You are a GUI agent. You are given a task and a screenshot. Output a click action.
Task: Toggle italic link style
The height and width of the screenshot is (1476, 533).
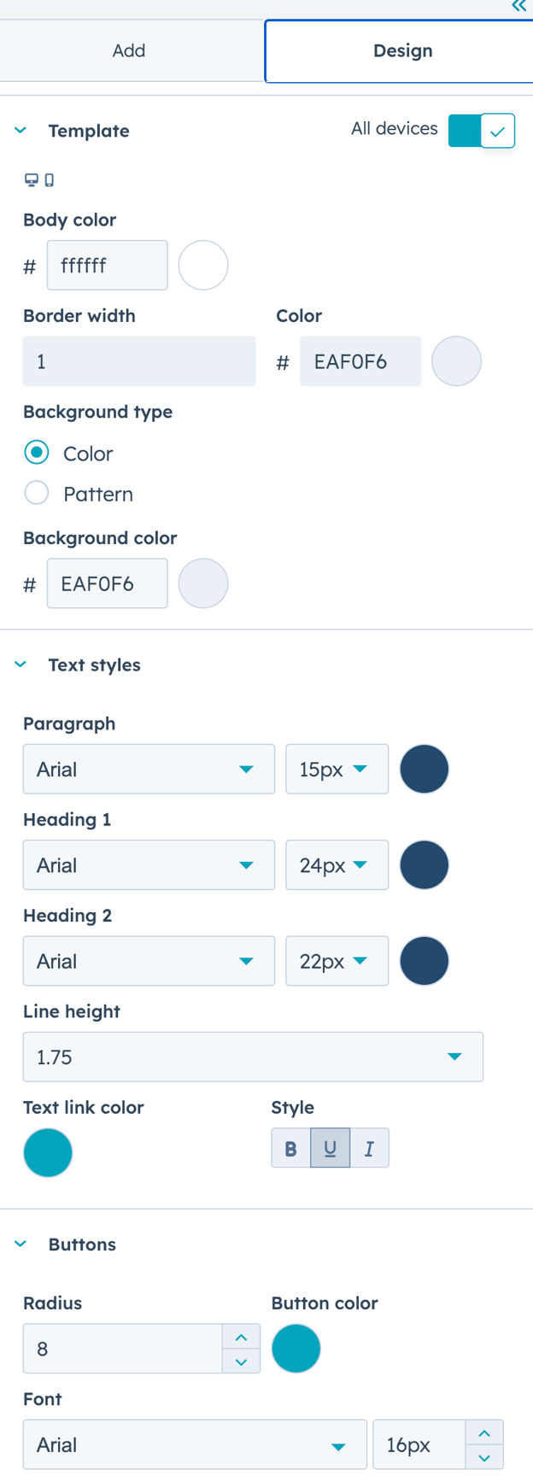(369, 1148)
